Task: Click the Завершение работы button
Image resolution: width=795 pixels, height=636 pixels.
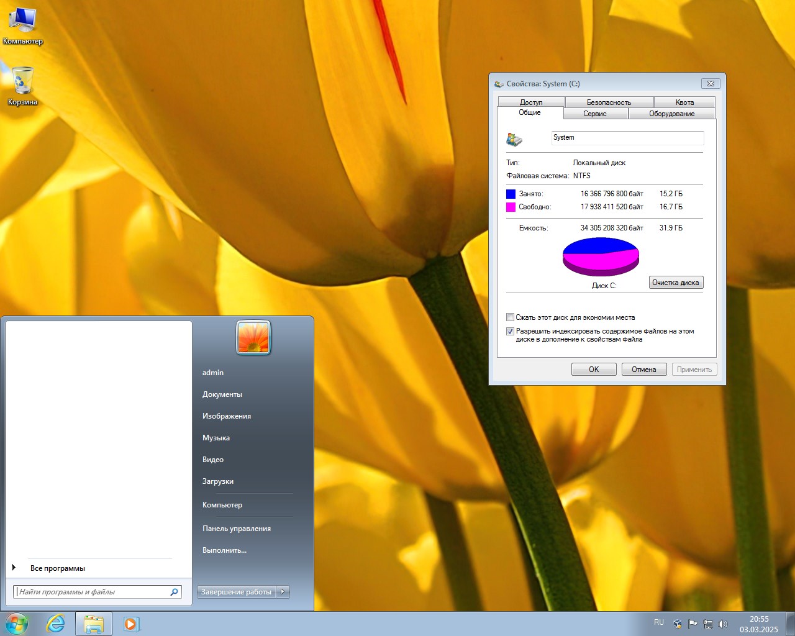Action: pyautogui.click(x=237, y=592)
